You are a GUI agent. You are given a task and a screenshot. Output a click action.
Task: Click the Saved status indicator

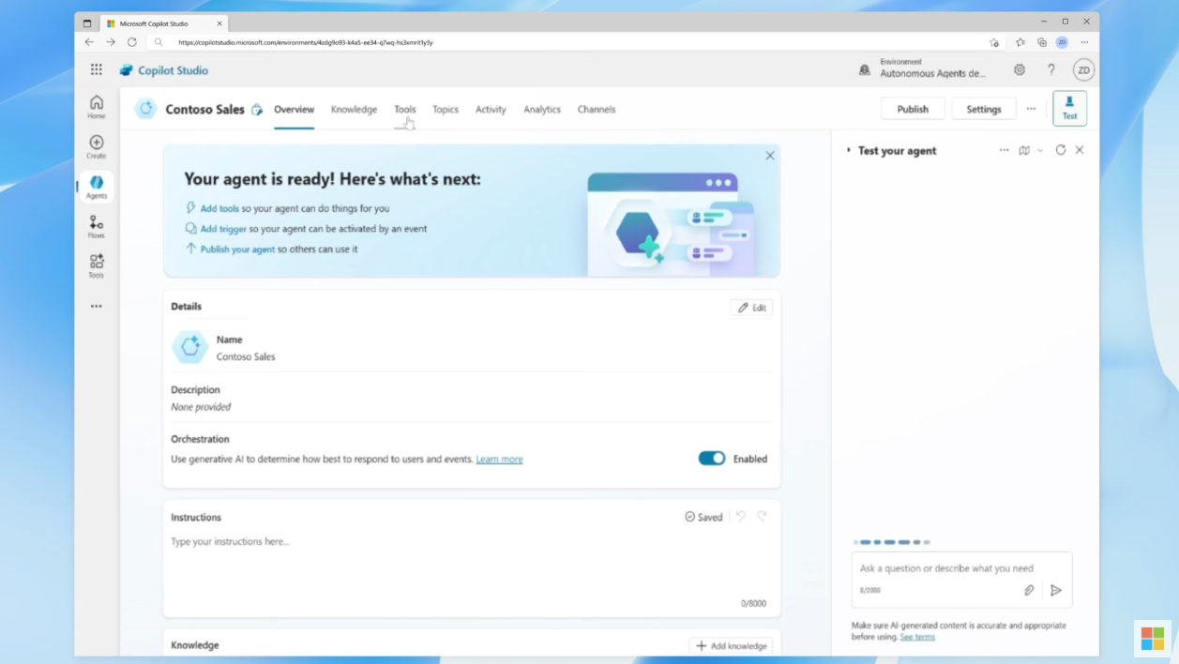pyautogui.click(x=703, y=517)
